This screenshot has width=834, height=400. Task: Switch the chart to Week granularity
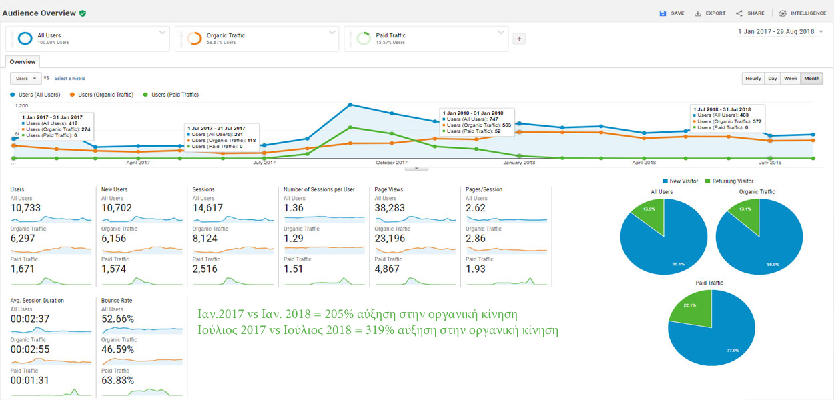pyautogui.click(x=790, y=79)
